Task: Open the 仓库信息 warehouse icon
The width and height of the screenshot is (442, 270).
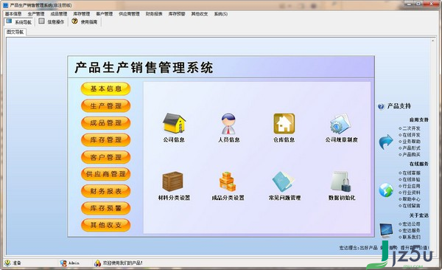Action: (284, 123)
